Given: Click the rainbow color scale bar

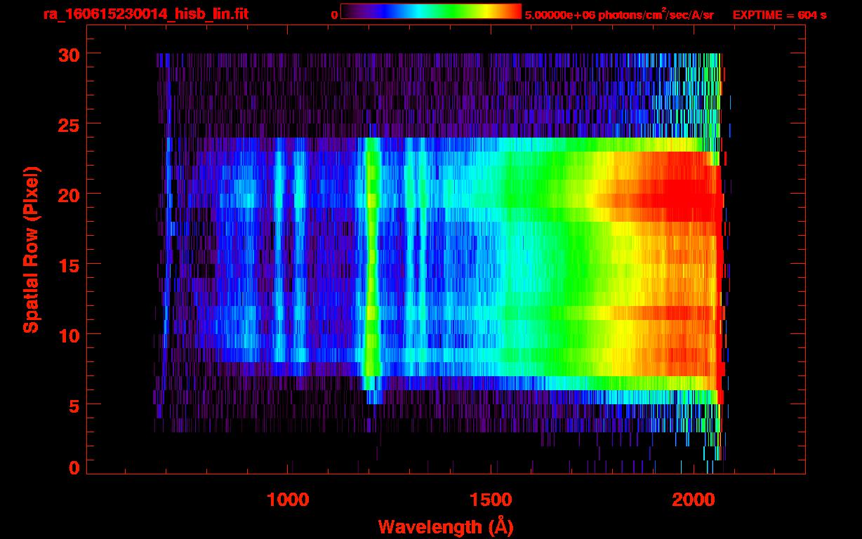Looking at the screenshot, I should pyautogui.click(x=430, y=12).
